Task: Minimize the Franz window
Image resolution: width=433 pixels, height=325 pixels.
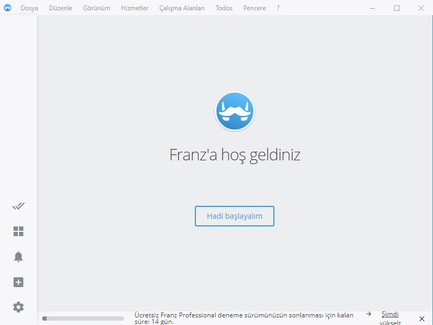Action: click(x=372, y=8)
